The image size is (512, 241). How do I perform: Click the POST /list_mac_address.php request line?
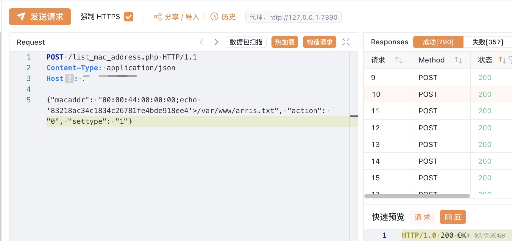tap(121, 57)
